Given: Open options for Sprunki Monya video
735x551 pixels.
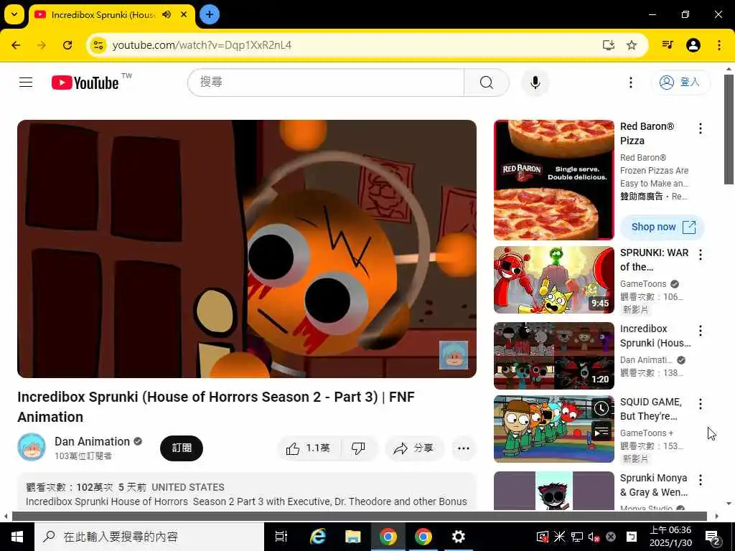Looking at the screenshot, I should 701,480.
